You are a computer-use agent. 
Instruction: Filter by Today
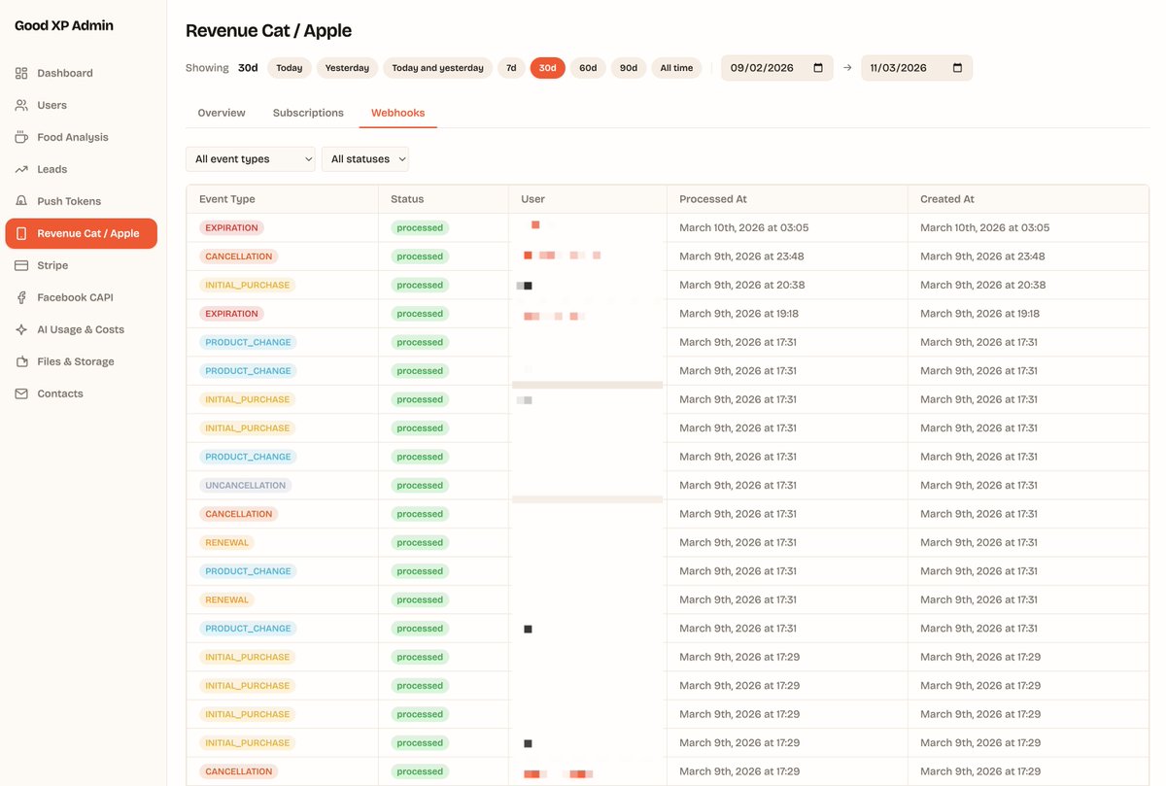click(x=290, y=68)
